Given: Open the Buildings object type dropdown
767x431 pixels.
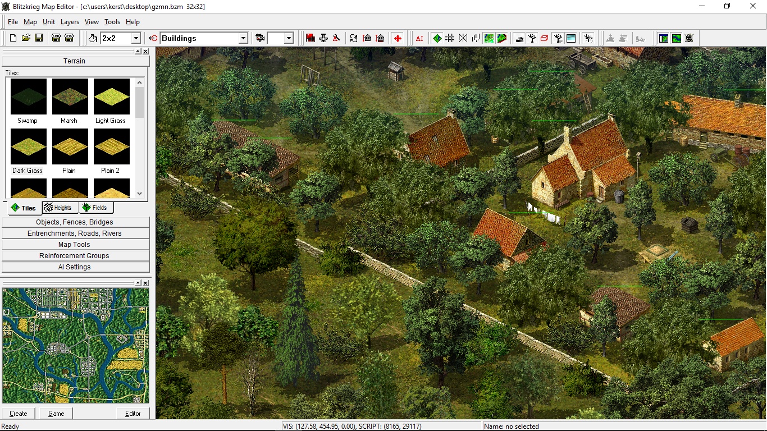Looking at the screenshot, I should 243,38.
